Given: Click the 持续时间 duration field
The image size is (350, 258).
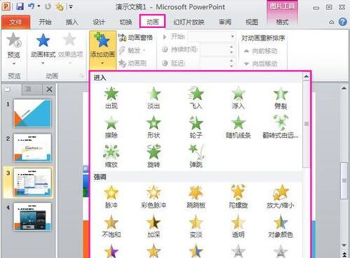Looking at the screenshot, I should [215, 50].
